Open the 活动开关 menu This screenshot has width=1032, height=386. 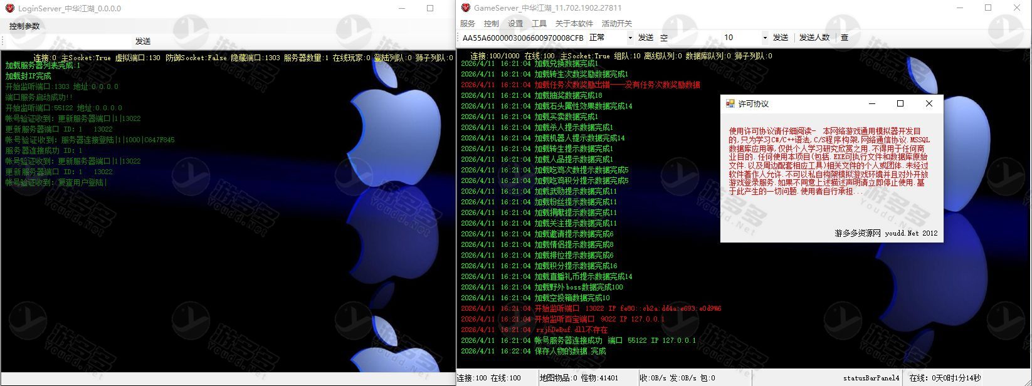[616, 24]
